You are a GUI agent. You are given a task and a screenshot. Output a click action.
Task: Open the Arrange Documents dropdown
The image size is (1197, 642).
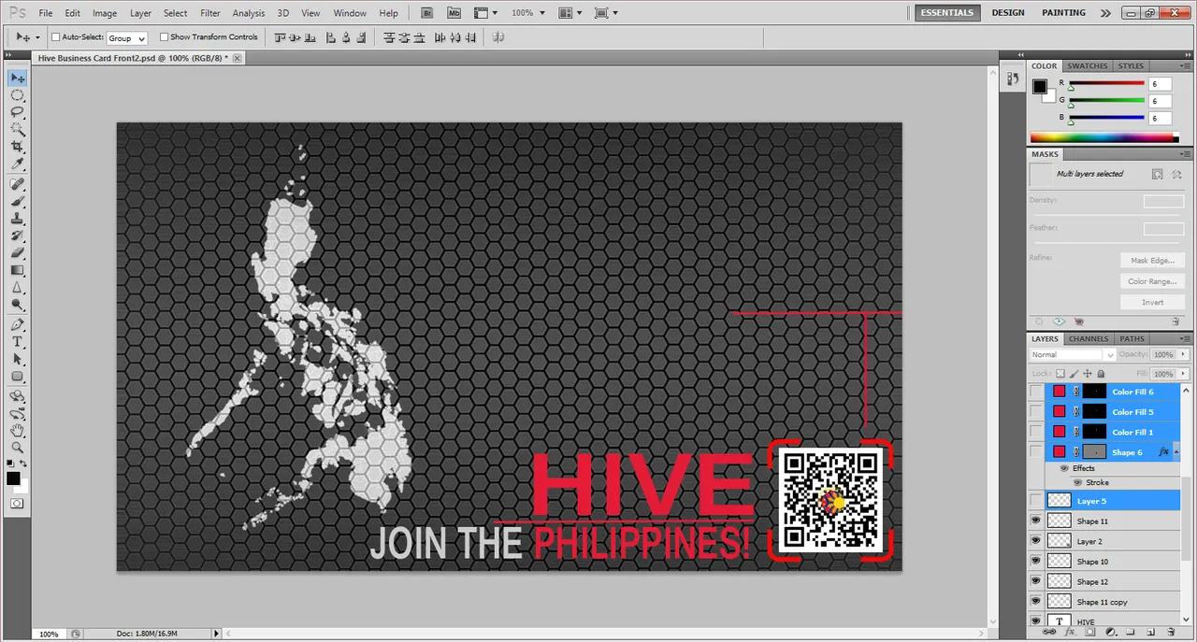coord(570,13)
